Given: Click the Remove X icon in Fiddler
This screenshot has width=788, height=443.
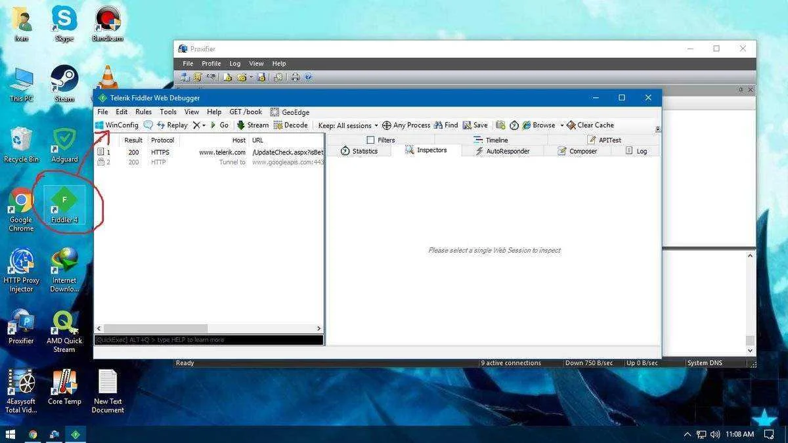Looking at the screenshot, I should coord(196,125).
